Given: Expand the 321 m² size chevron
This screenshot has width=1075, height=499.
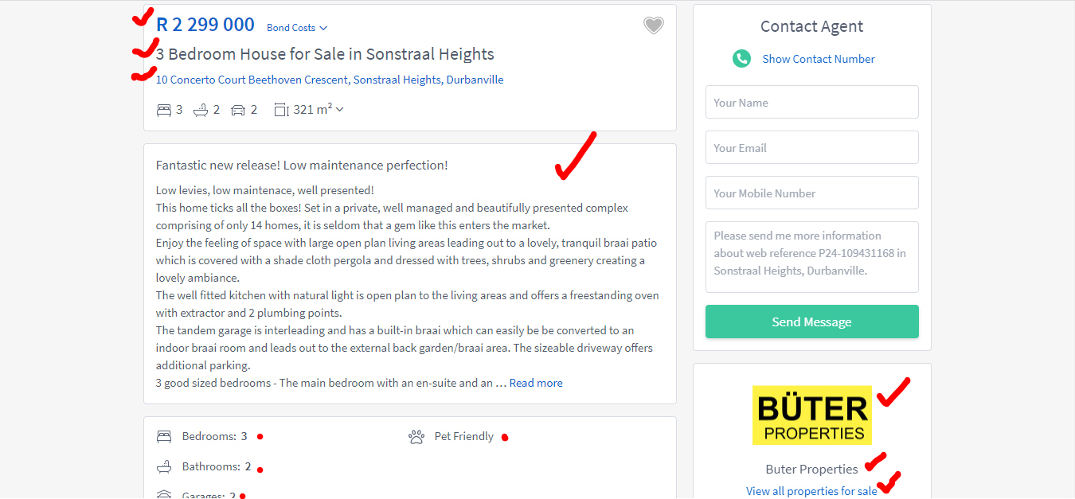Looking at the screenshot, I should [340, 110].
